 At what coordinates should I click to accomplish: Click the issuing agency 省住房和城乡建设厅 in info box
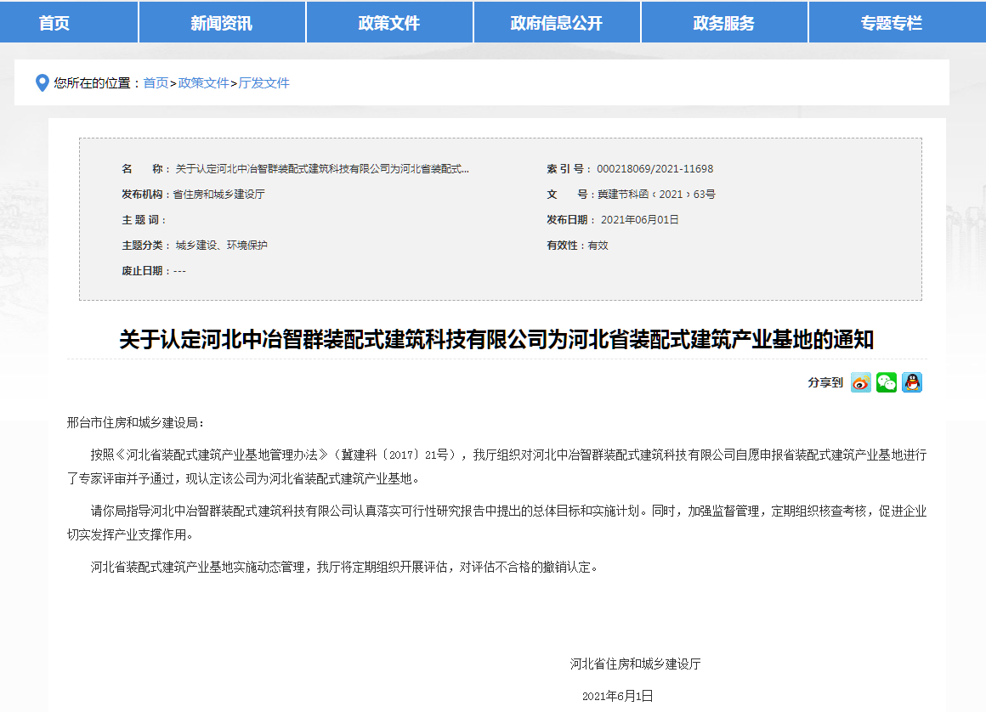[219, 195]
